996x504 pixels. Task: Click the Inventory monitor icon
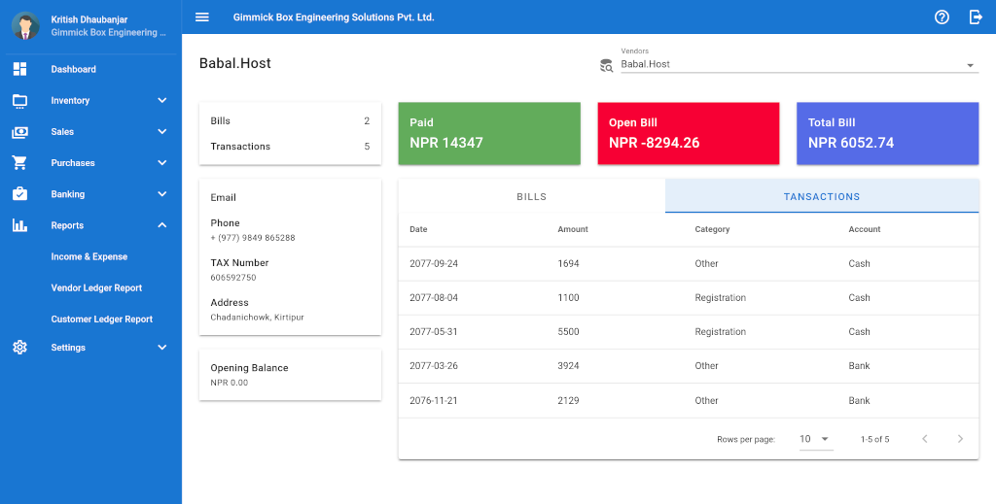click(19, 100)
